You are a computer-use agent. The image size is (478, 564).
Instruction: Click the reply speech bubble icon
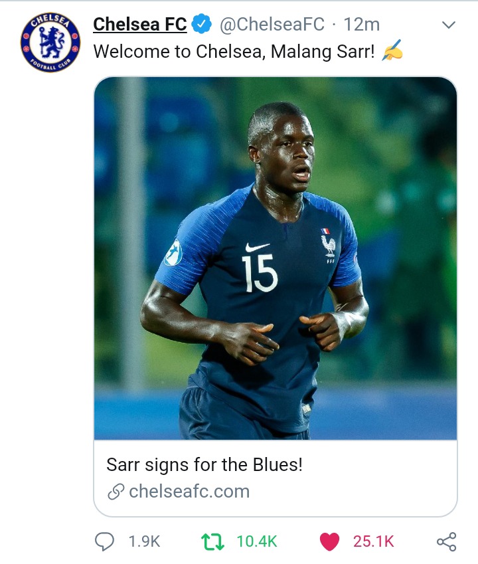click(x=105, y=541)
